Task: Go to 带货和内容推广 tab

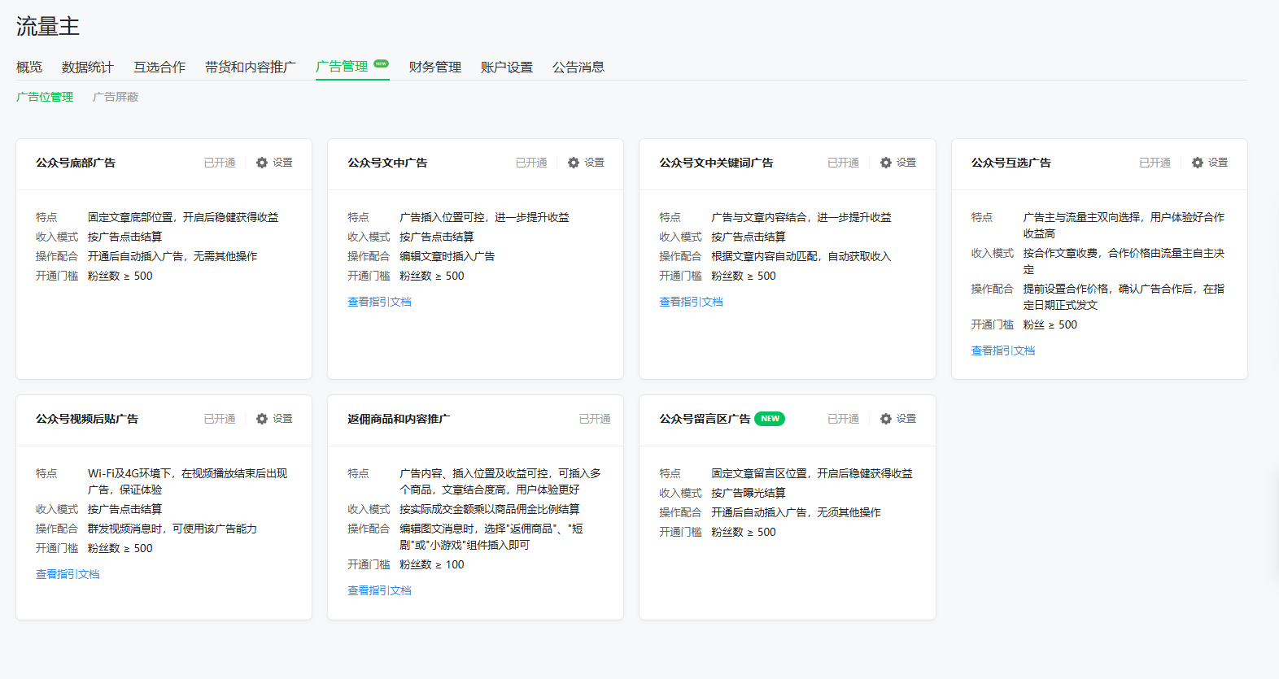Action: [251, 67]
